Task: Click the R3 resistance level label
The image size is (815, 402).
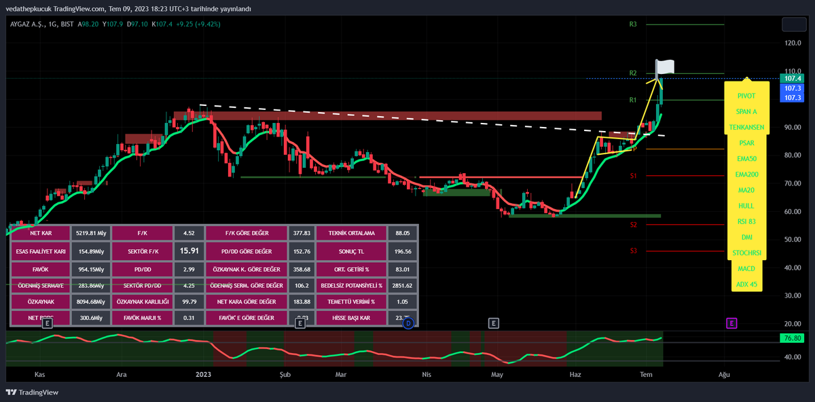Action: (633, 24)
